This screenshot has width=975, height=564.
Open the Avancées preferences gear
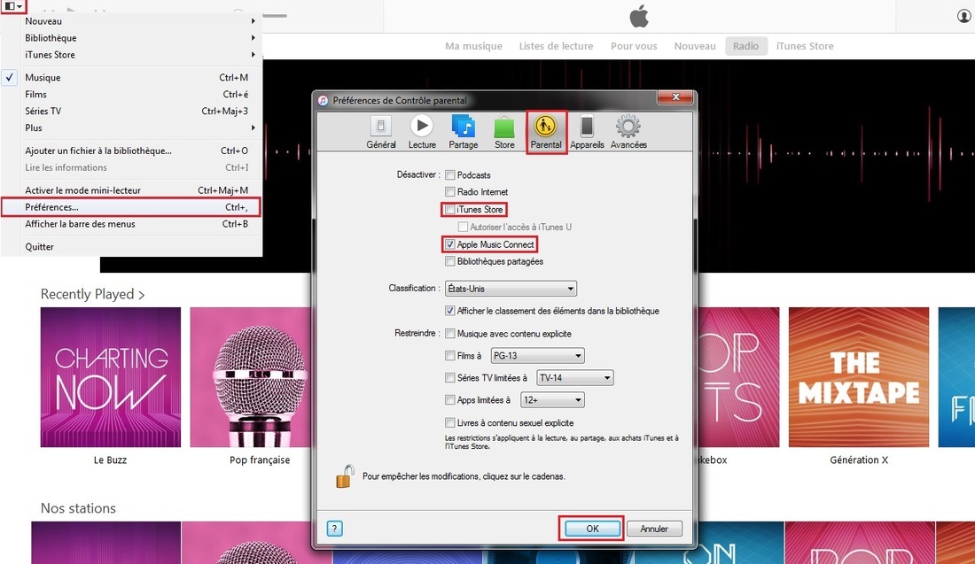(x=628, y=132)
